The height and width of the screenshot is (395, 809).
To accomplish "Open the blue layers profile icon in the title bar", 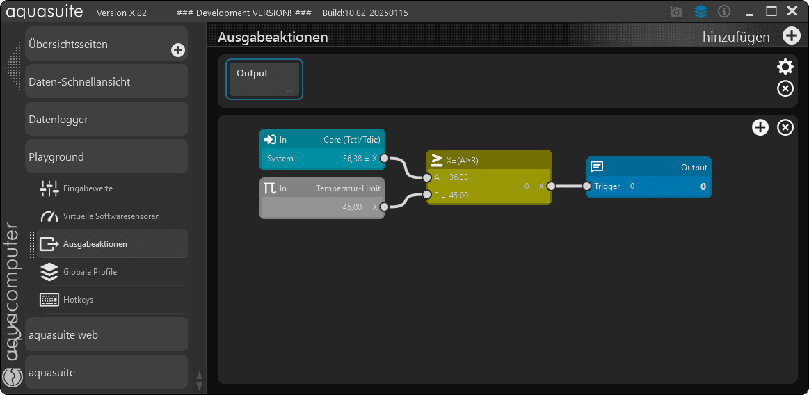I will click(700, 11).
